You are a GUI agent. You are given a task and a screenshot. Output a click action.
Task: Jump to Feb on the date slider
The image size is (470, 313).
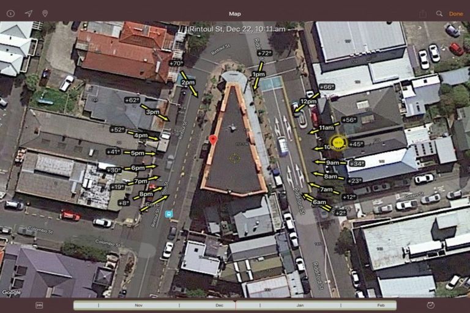(x=380, y=304)
